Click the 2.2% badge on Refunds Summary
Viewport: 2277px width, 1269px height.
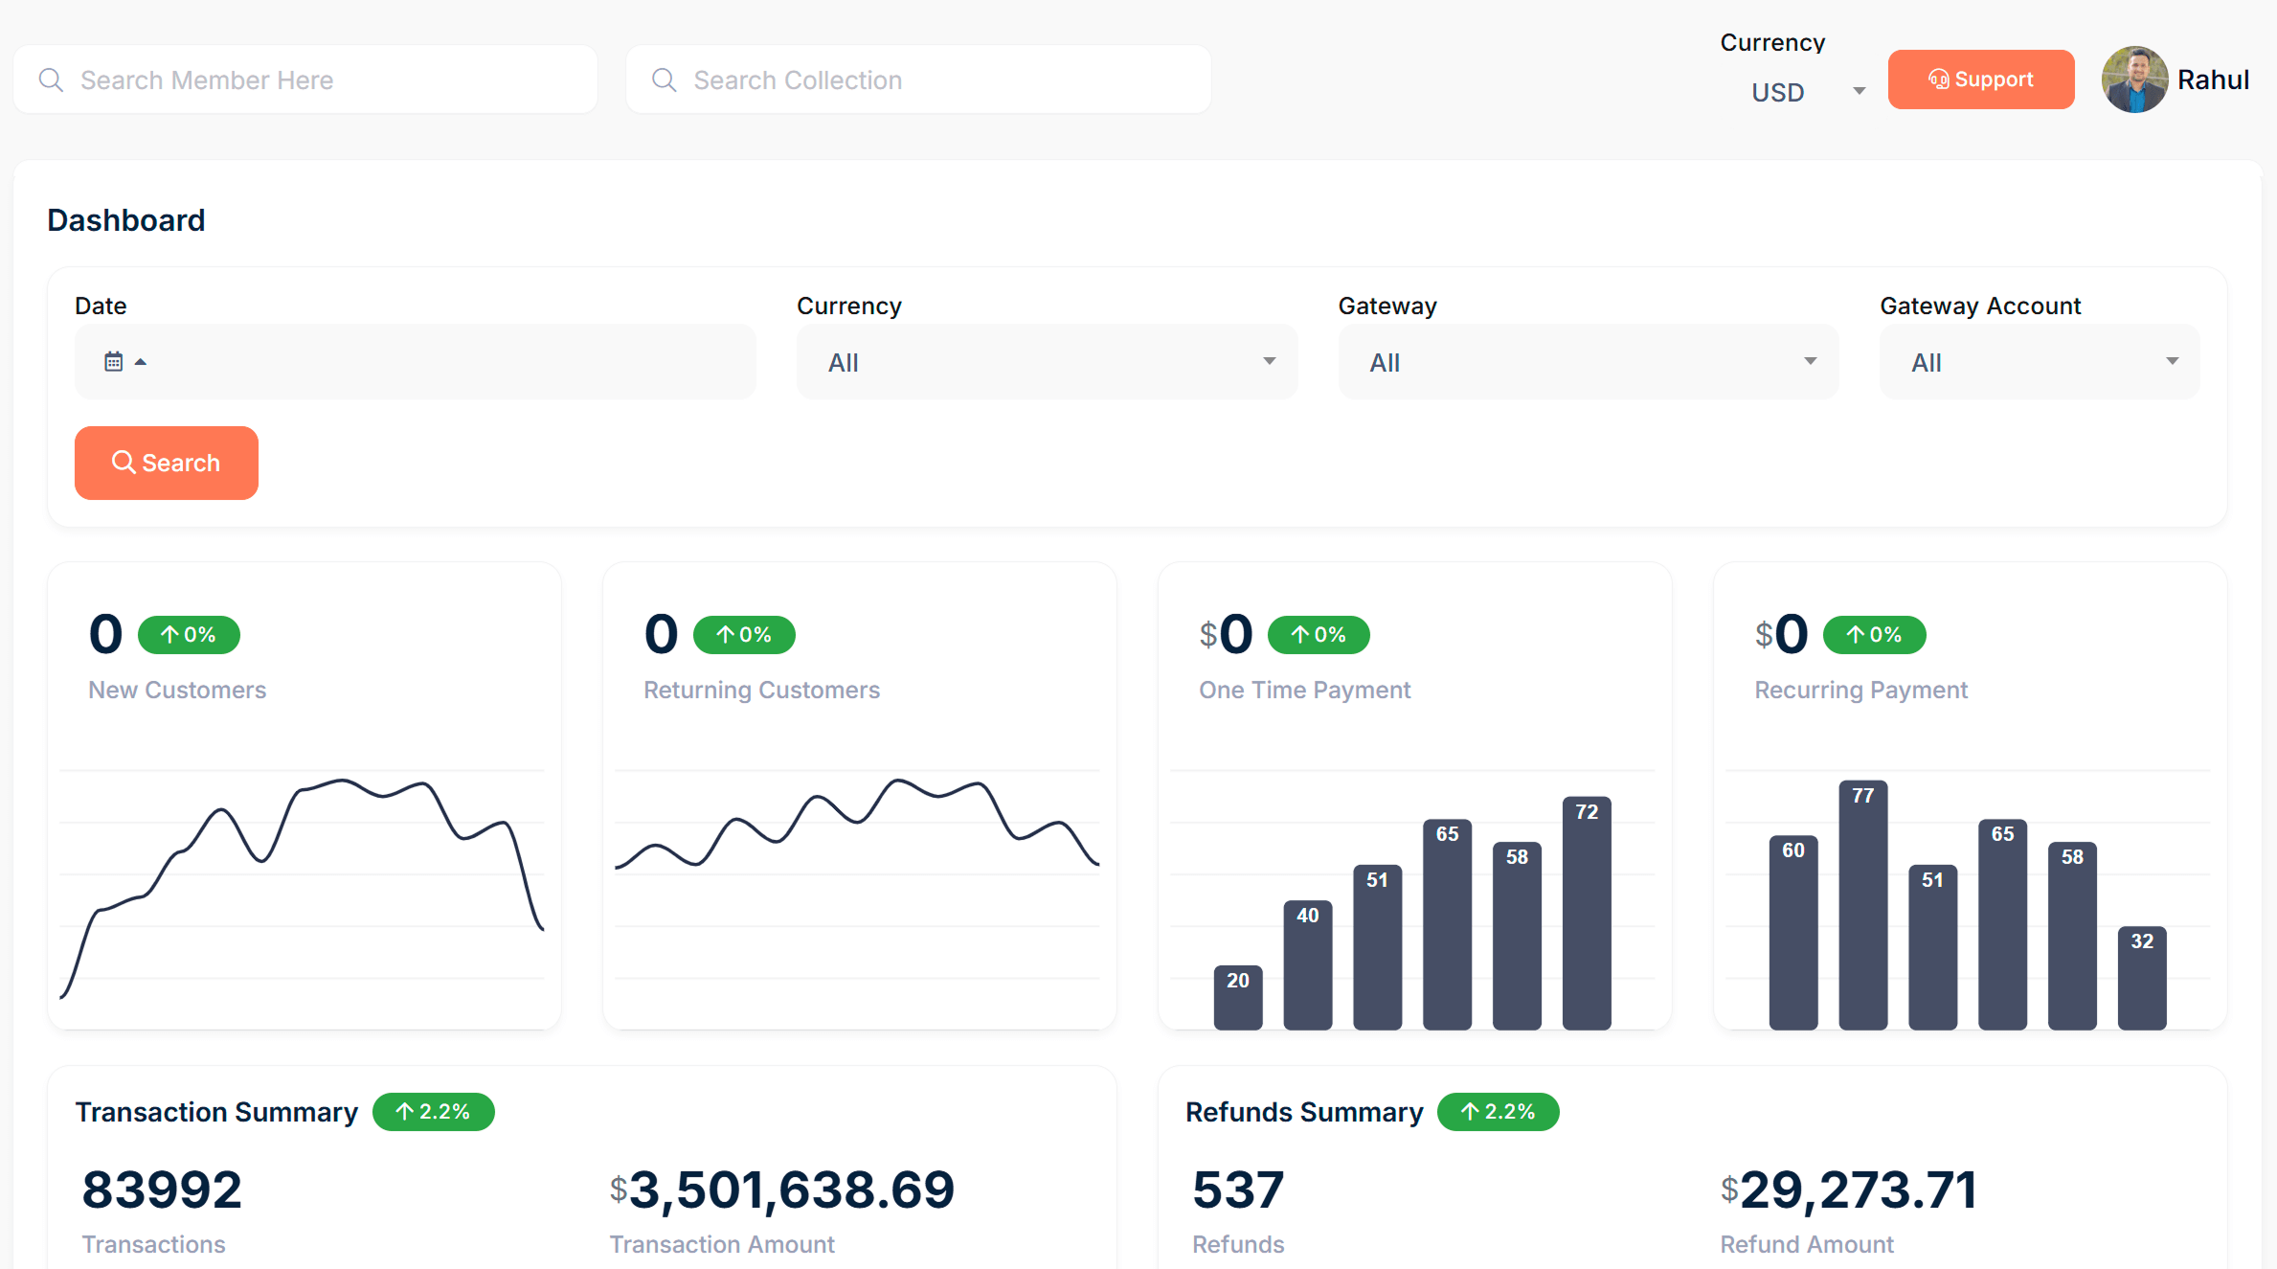click(1499, 1112)
